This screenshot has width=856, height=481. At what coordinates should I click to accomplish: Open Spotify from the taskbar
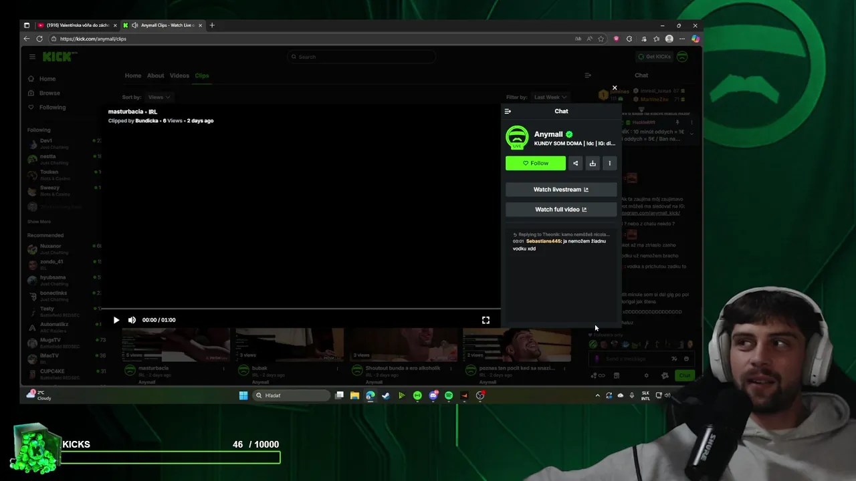tap(449, 395)
